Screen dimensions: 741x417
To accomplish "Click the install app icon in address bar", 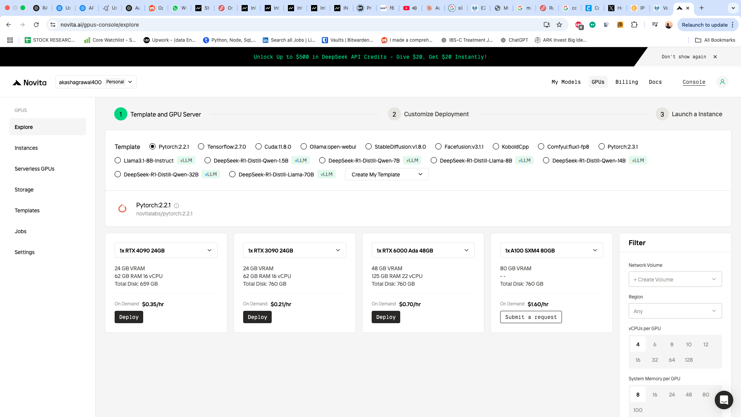I will click(547, 25).
